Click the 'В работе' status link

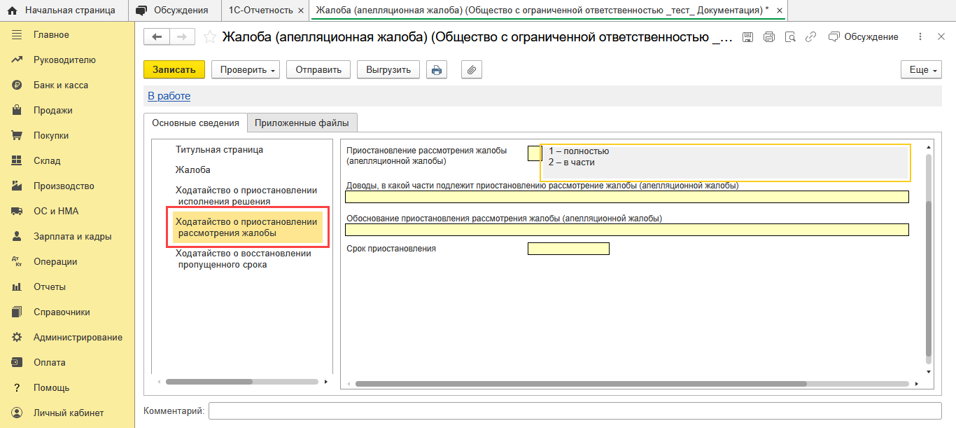coord(169,96)
